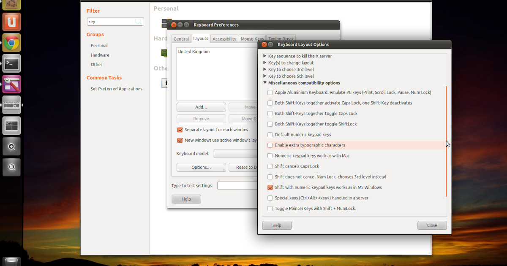The width and height of the screenshot is (507, 266).
Task: Open the Terminal launcher icon
Action: pos(11,63)
